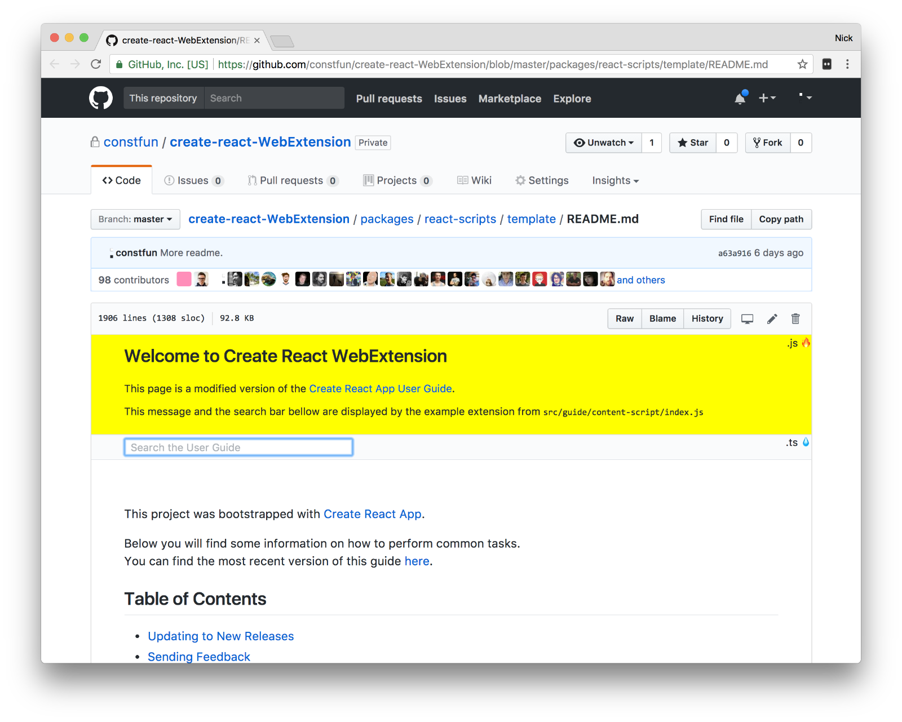Edit this file with the pencil icon

(x=772, y=319)
